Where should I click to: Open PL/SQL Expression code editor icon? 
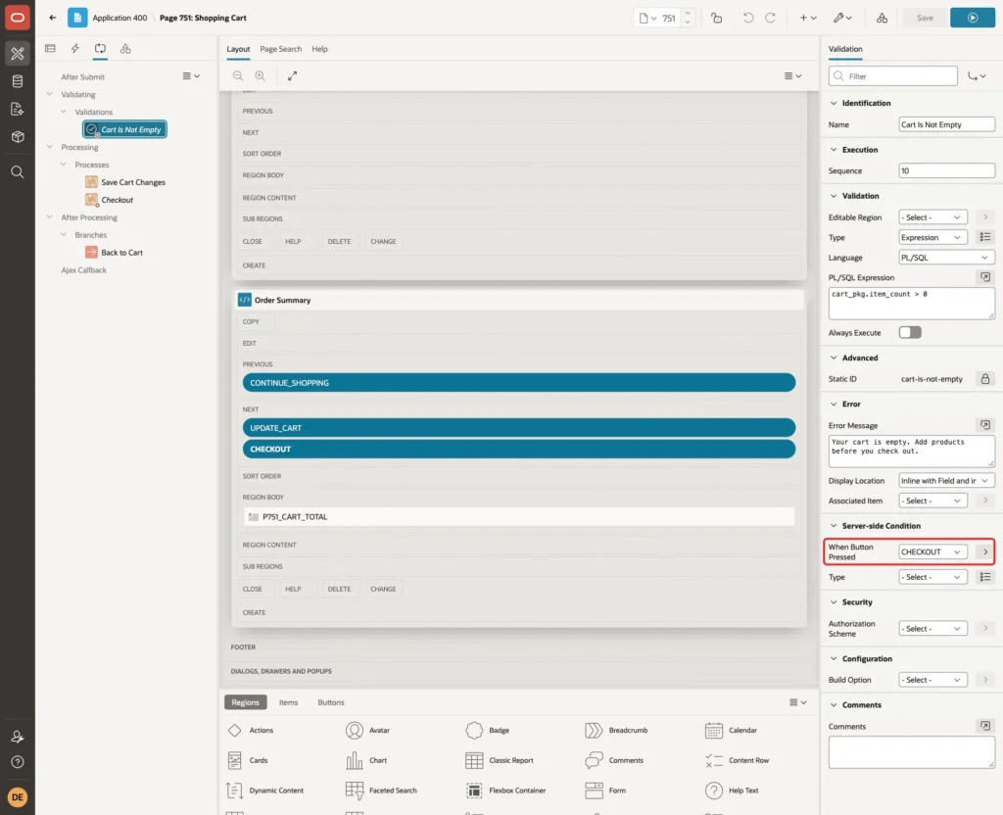tap(985, 277)
